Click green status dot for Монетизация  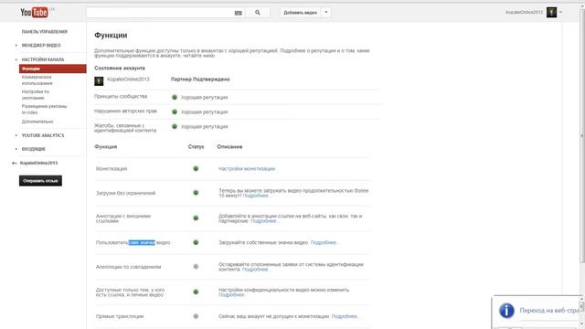point(196,168)
